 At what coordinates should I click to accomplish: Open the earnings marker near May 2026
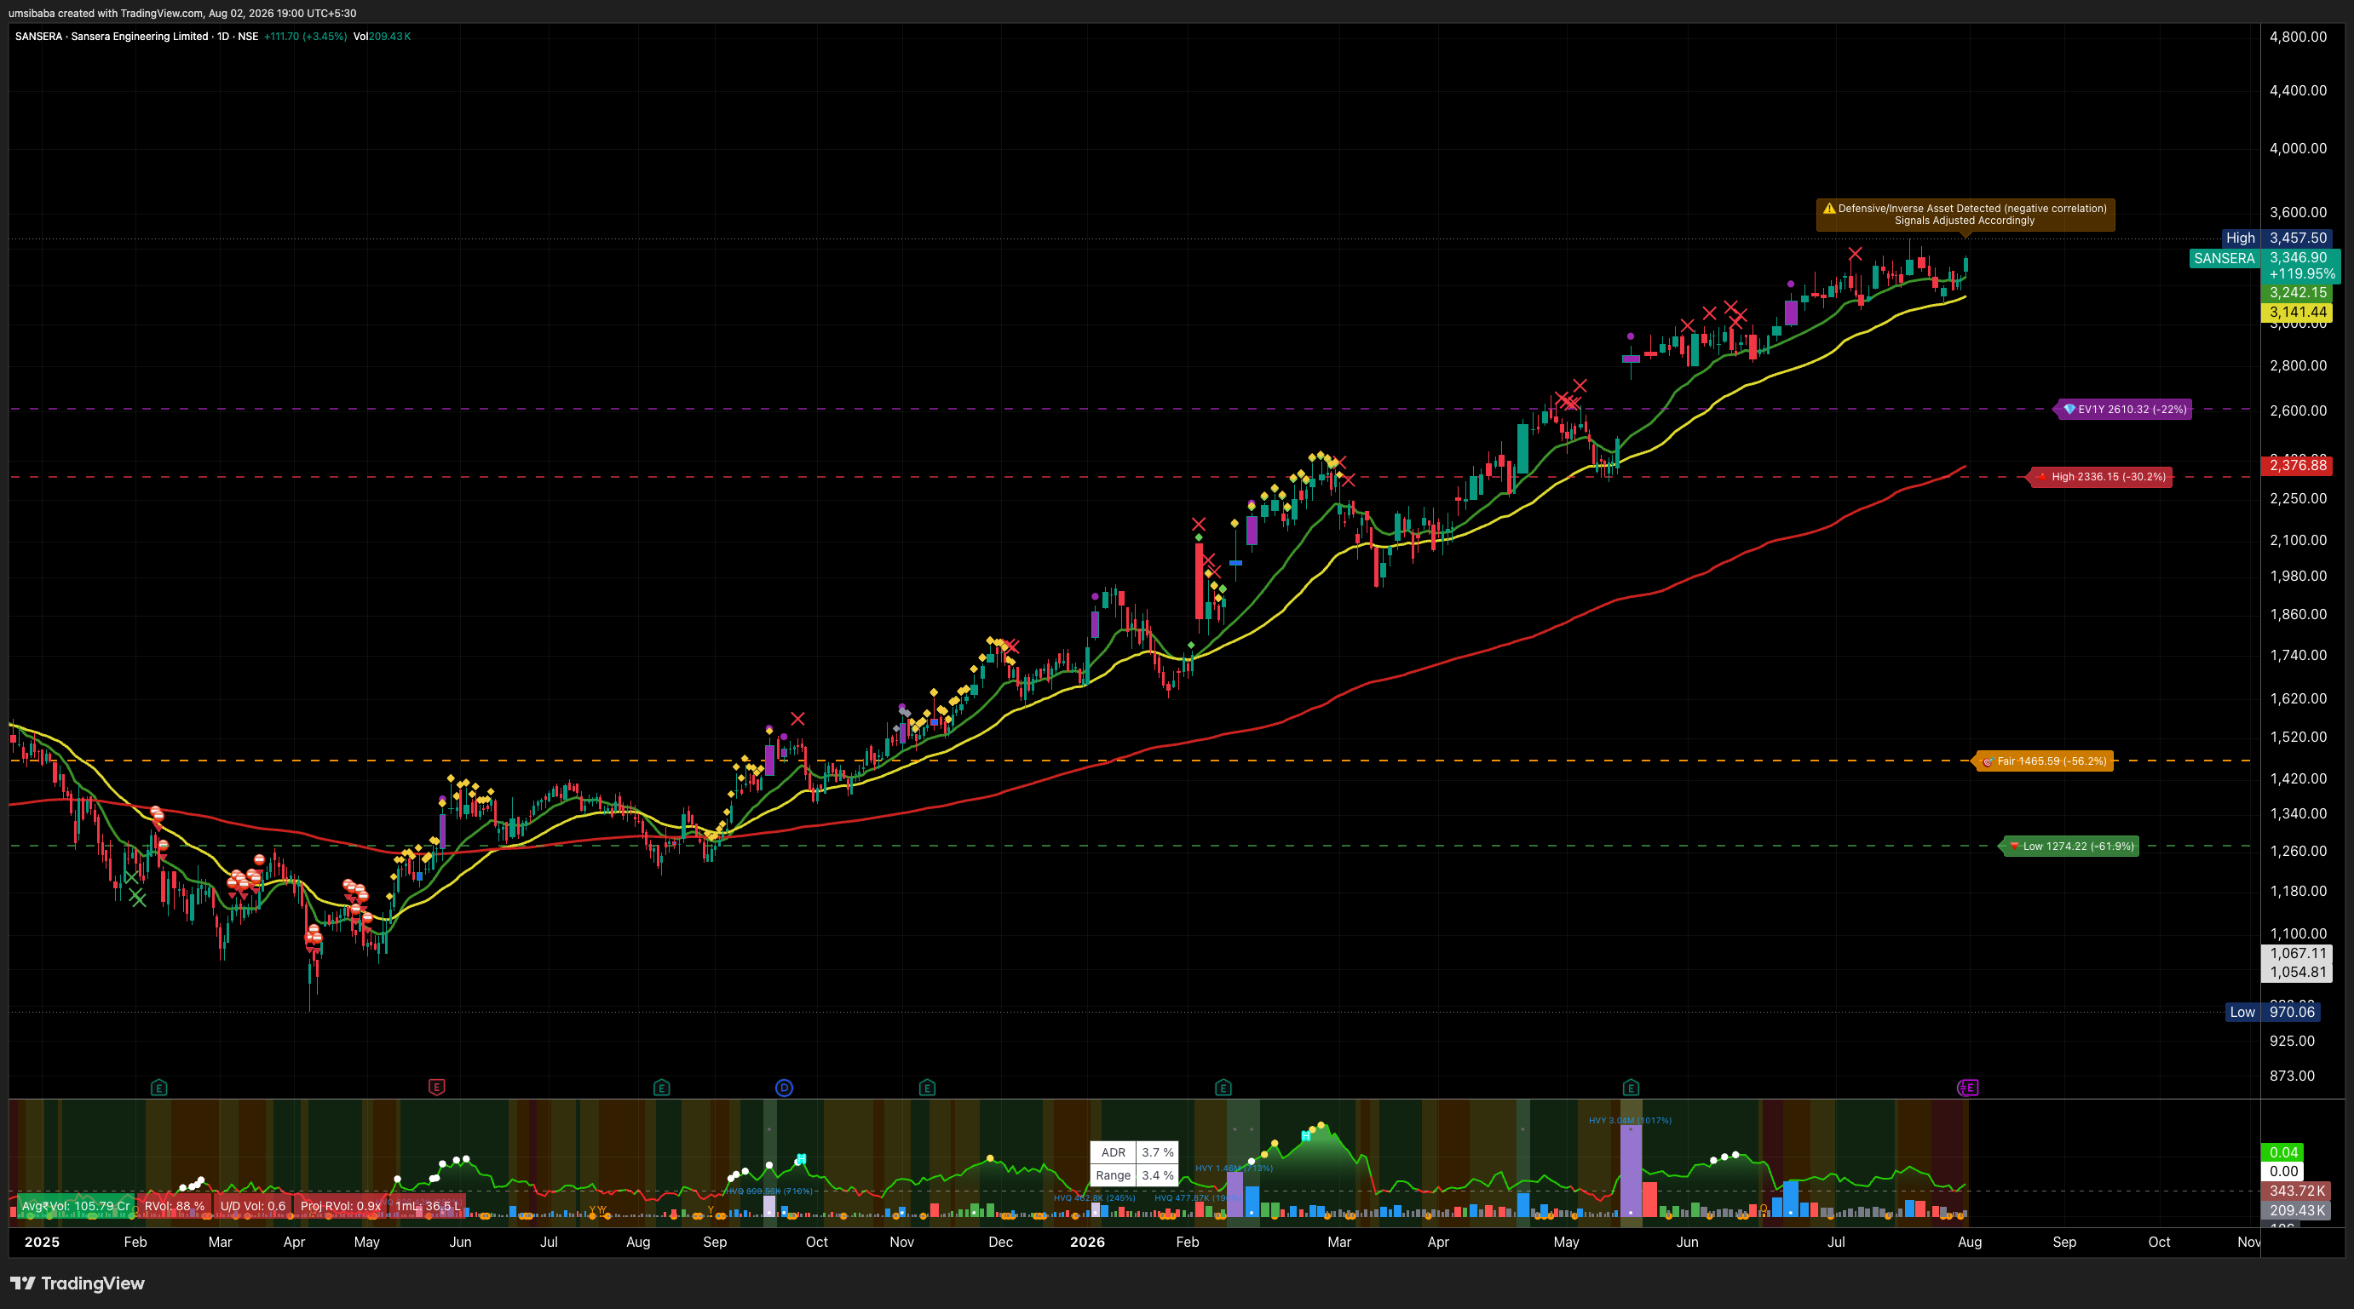pos(1631,1087)
